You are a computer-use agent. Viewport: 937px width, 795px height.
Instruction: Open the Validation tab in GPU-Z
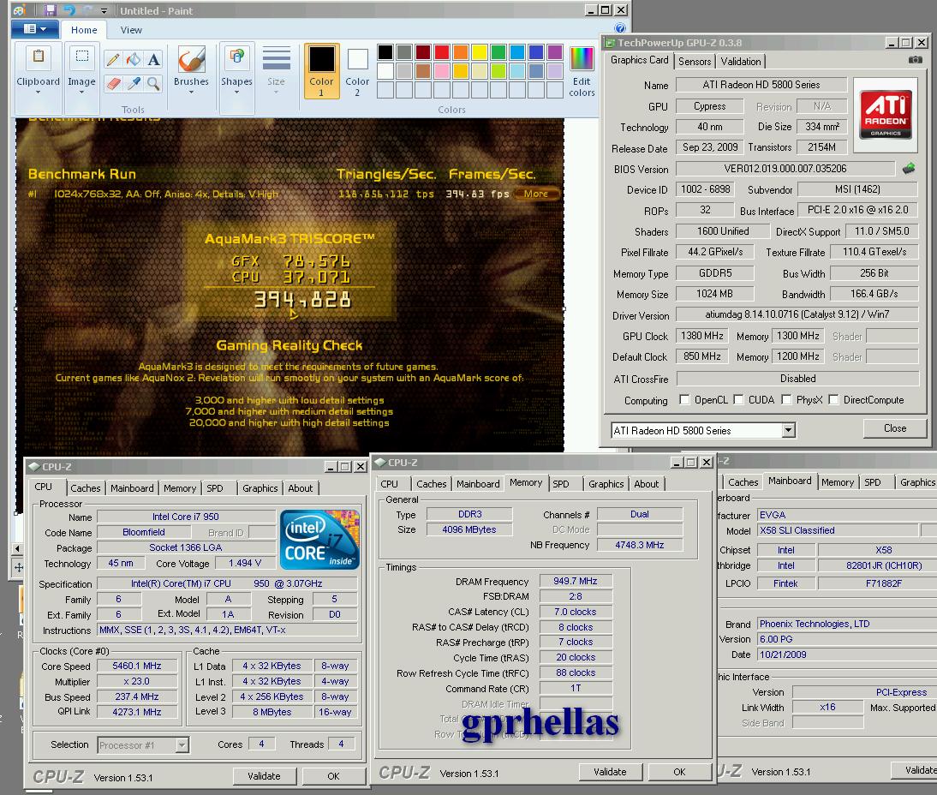740,62
